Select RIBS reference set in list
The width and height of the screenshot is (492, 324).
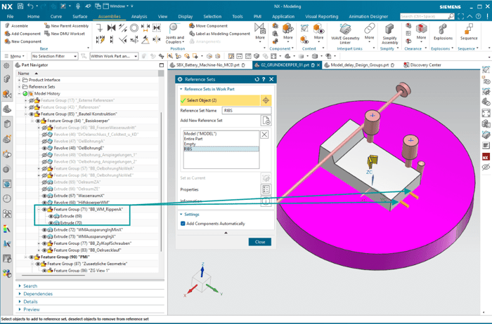point(221,149)
